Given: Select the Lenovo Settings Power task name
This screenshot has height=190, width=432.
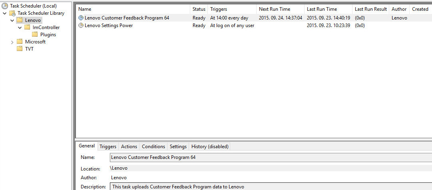Looking at the screenshot, I should (109, 25).
